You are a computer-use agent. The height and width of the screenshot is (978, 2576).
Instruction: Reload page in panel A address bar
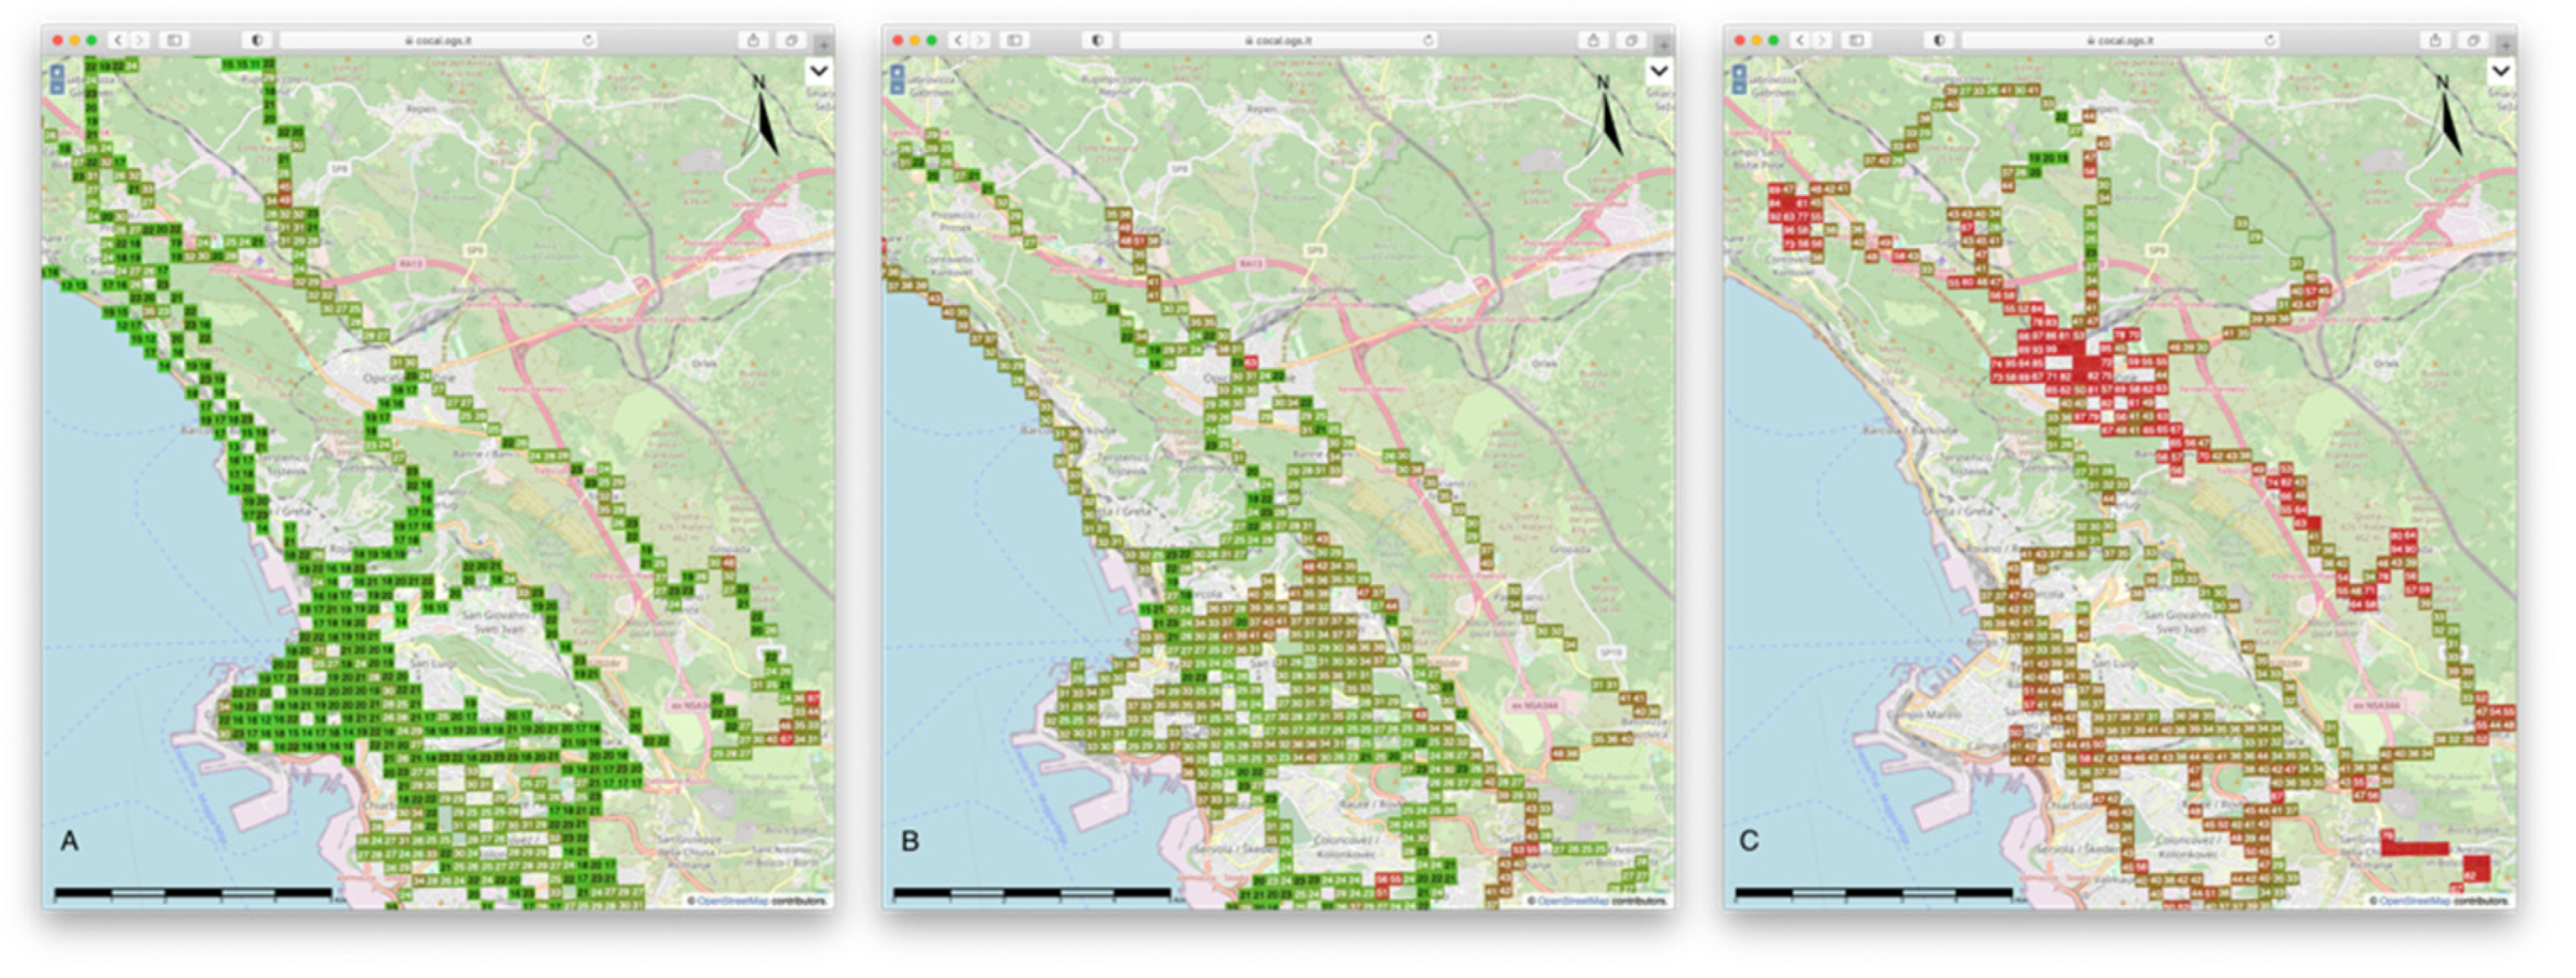pos(588,40)
